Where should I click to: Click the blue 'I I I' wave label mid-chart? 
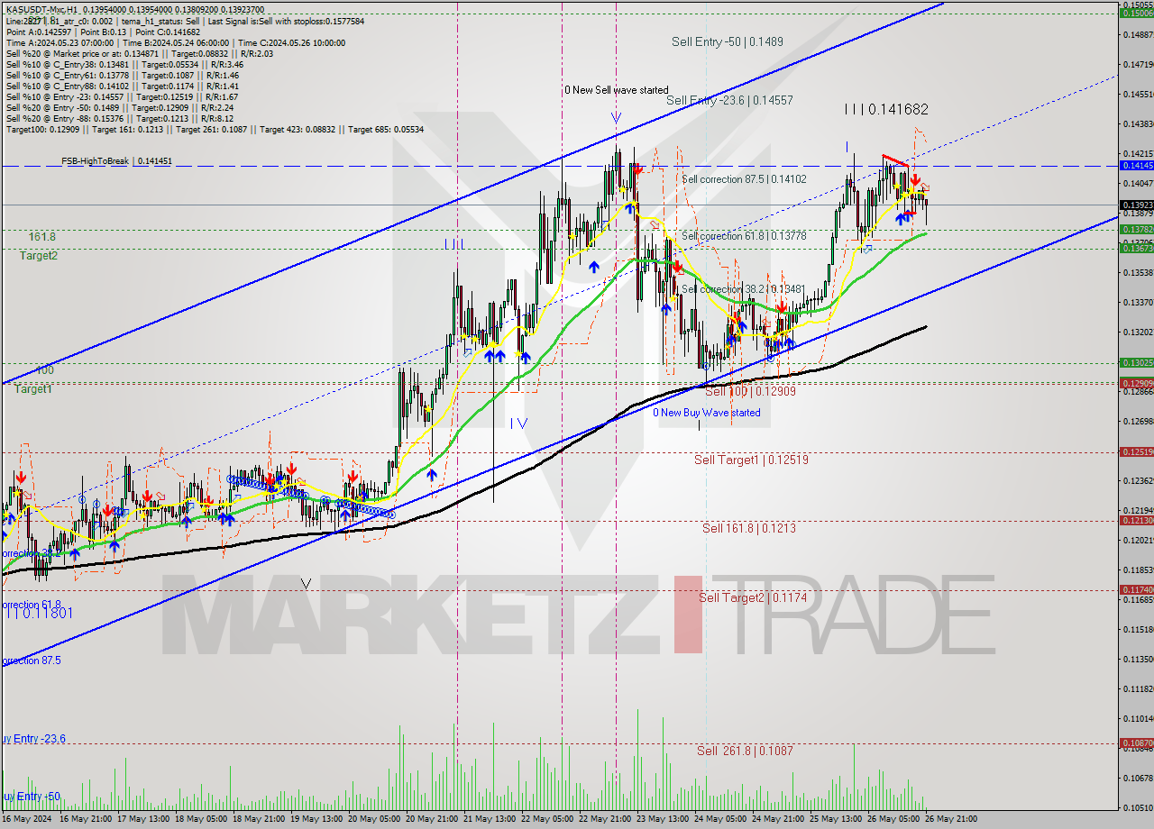pyautogui.click(x=454, y=244)
